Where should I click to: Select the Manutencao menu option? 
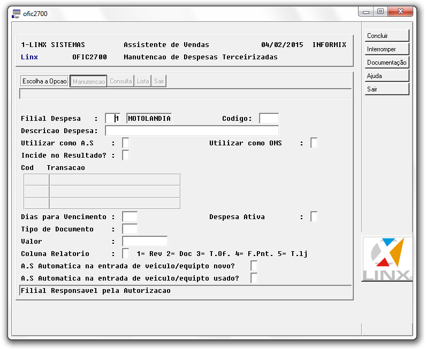tap(88, 81)
